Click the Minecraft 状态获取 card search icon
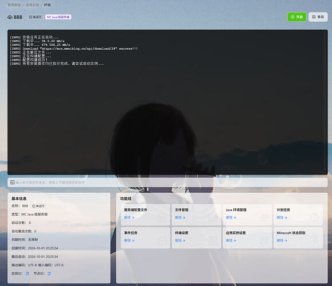The image size is (332, 286). 315,240
